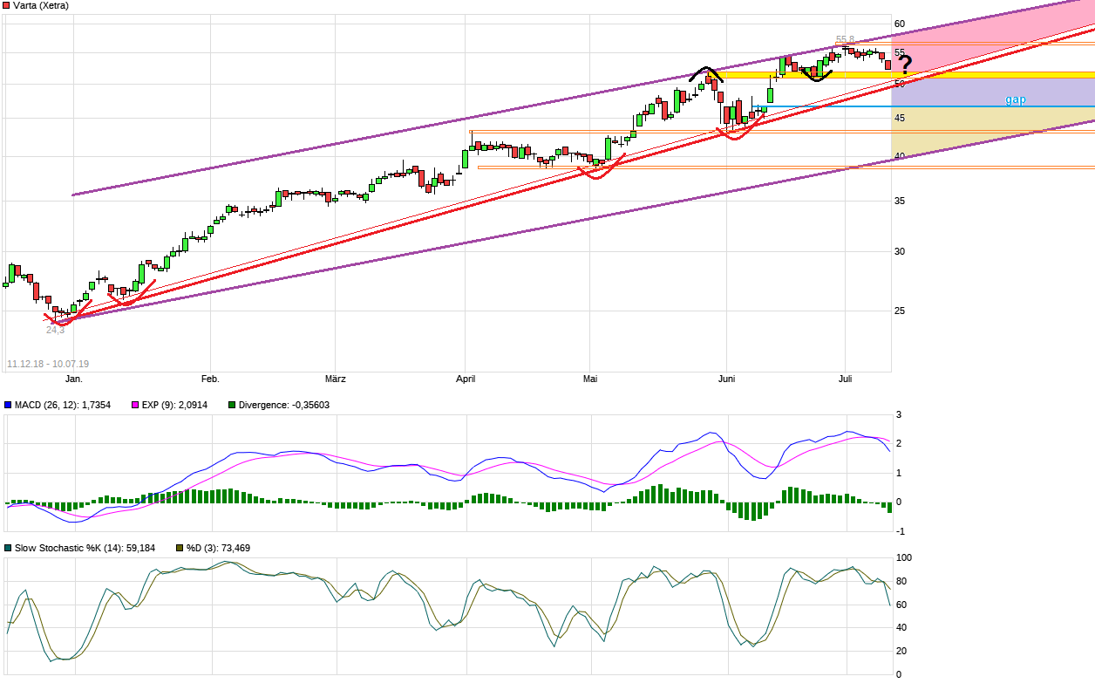Select the green Divergence legend square

[x=232, y=406]
